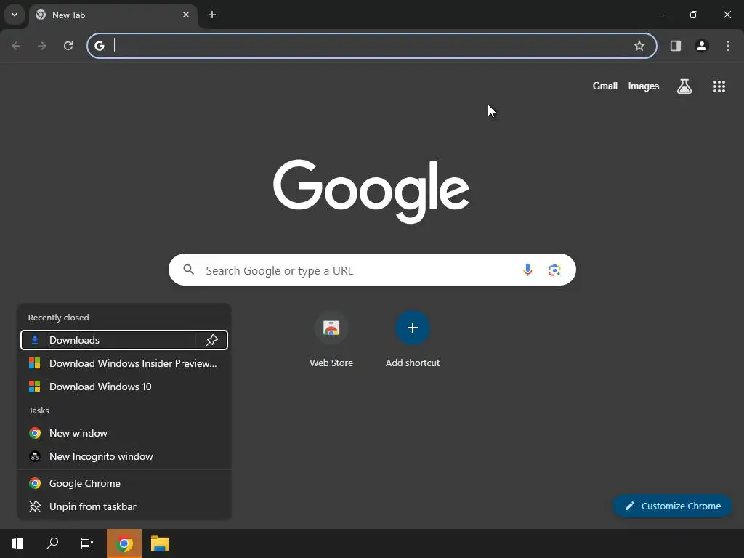Click the Chrome taskbar icon
Viewport: 744px width, 558px height.
click(124, 543)
